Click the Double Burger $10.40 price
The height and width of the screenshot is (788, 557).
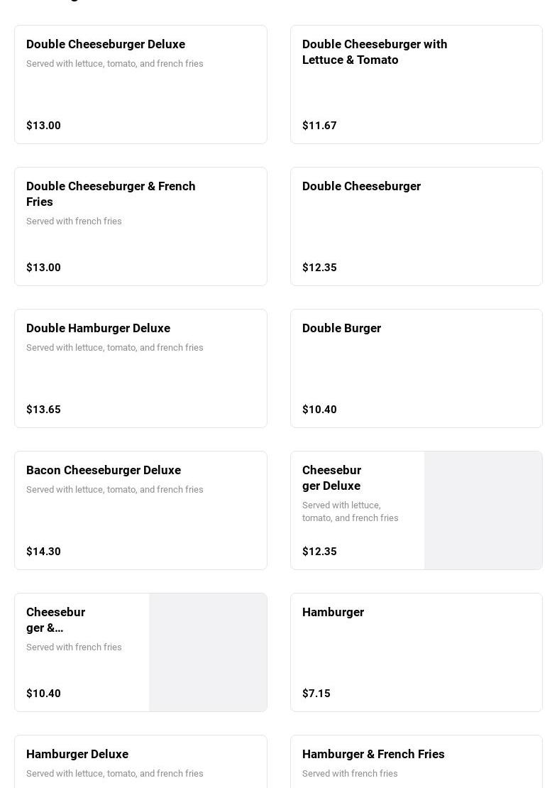point(319,410)
